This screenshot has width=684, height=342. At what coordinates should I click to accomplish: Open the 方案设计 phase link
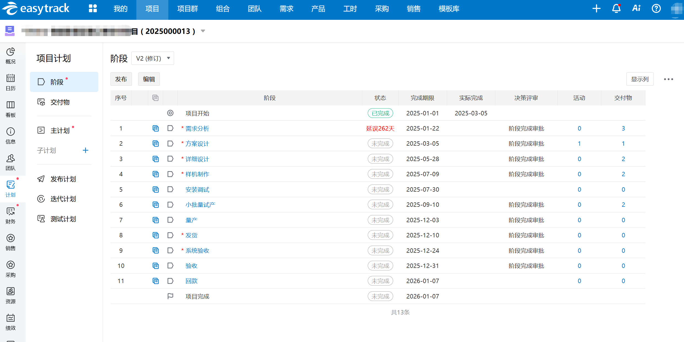[197, 144]
